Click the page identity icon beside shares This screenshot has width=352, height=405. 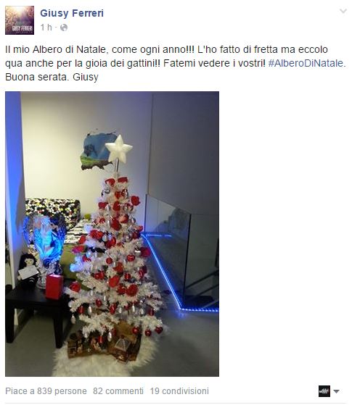[324, 391]
